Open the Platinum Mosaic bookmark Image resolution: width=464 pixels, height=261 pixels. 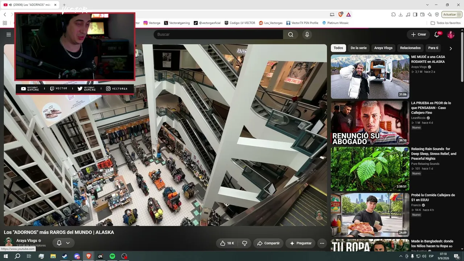click(x=335, y=23)
